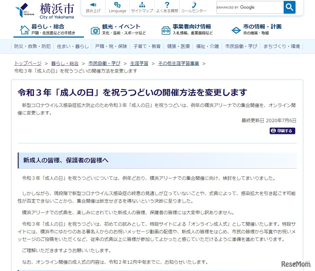The width and height of the screenshot is (315, 271).
Task: Open the 生涯学習 breadcrumb link
Action: coord(139,63)
